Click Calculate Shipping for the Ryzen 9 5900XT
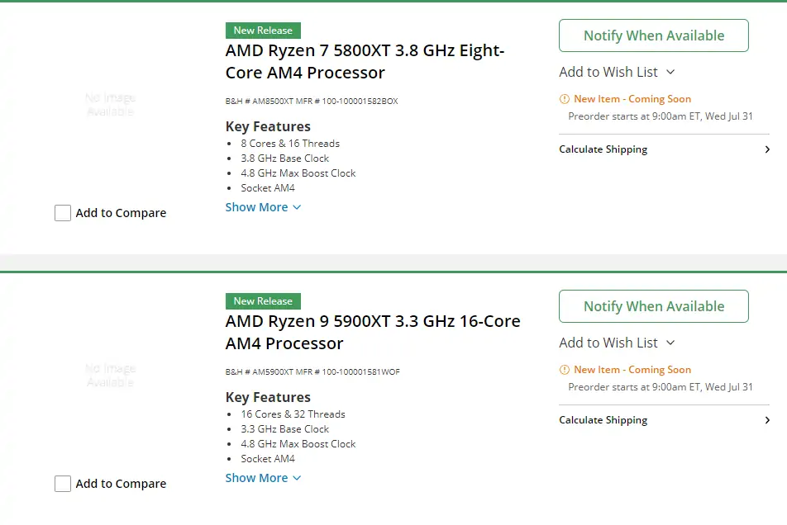Image resolution: width=787 pixels, height=525 pixels. [x=664, y=420]
